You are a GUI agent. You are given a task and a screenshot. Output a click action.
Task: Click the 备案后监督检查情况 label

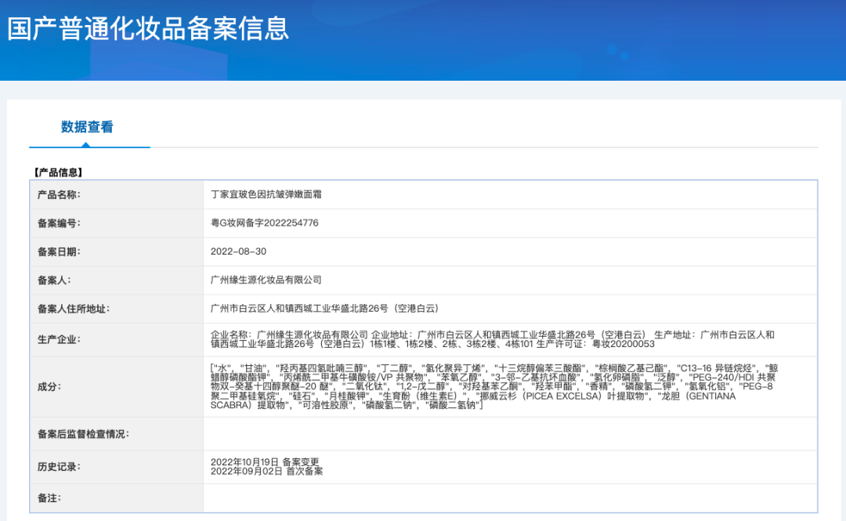83,434
